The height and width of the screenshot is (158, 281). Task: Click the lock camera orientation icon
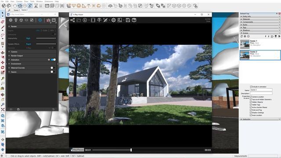coord(62,6)
